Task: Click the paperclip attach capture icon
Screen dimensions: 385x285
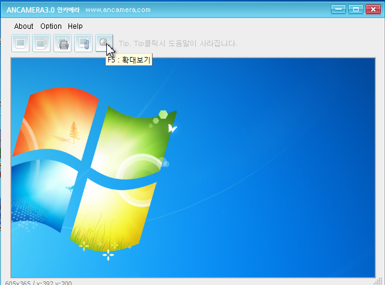Action: (x=83, y=43)
